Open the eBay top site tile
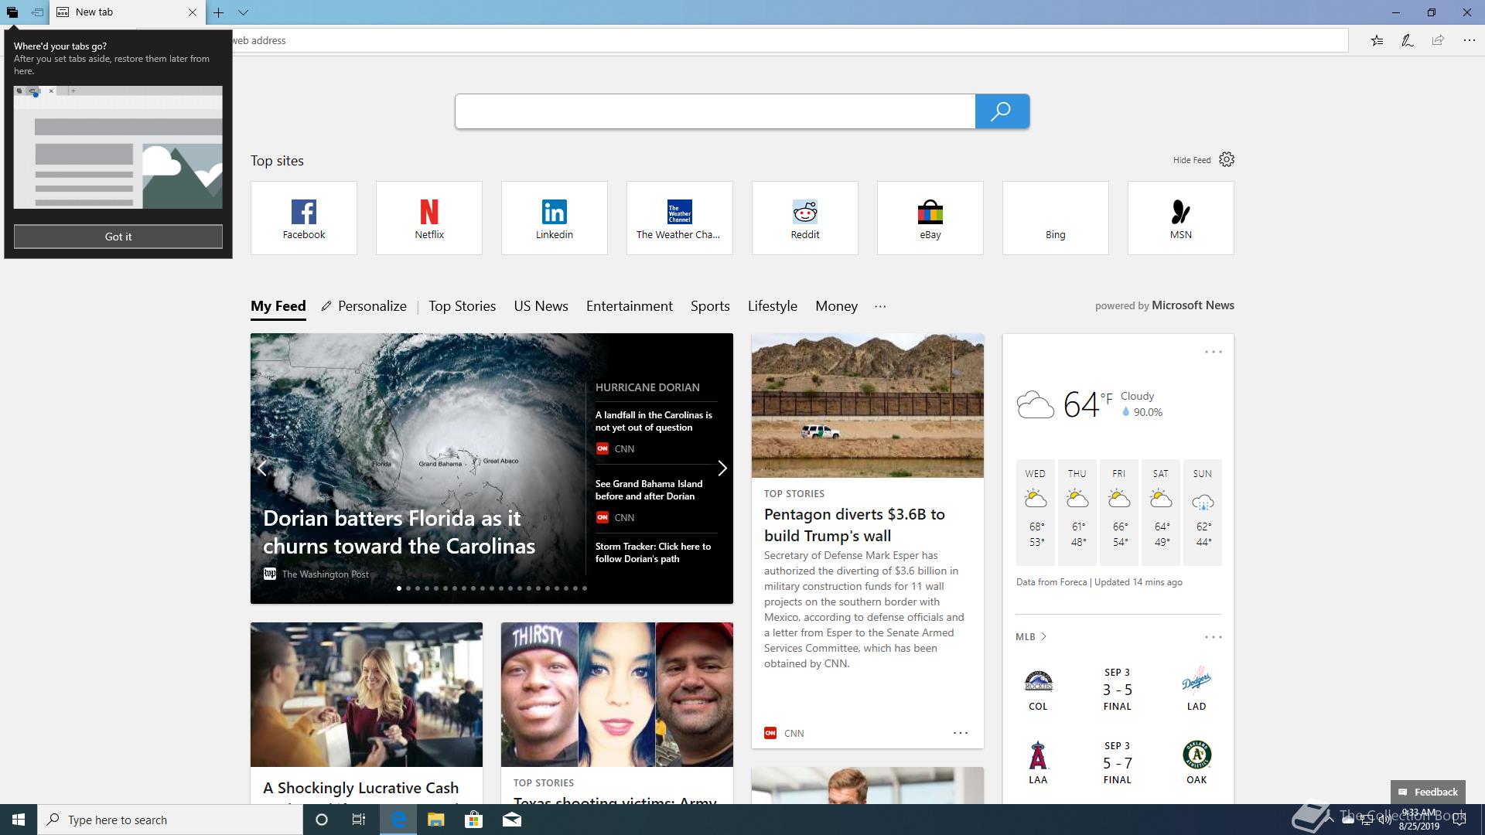The width and height of the screenshot is (1485, 835). click(930, 218)
